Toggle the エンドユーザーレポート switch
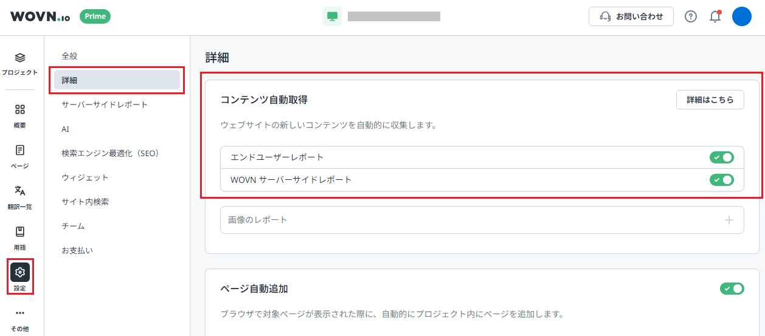 point(721,157)
